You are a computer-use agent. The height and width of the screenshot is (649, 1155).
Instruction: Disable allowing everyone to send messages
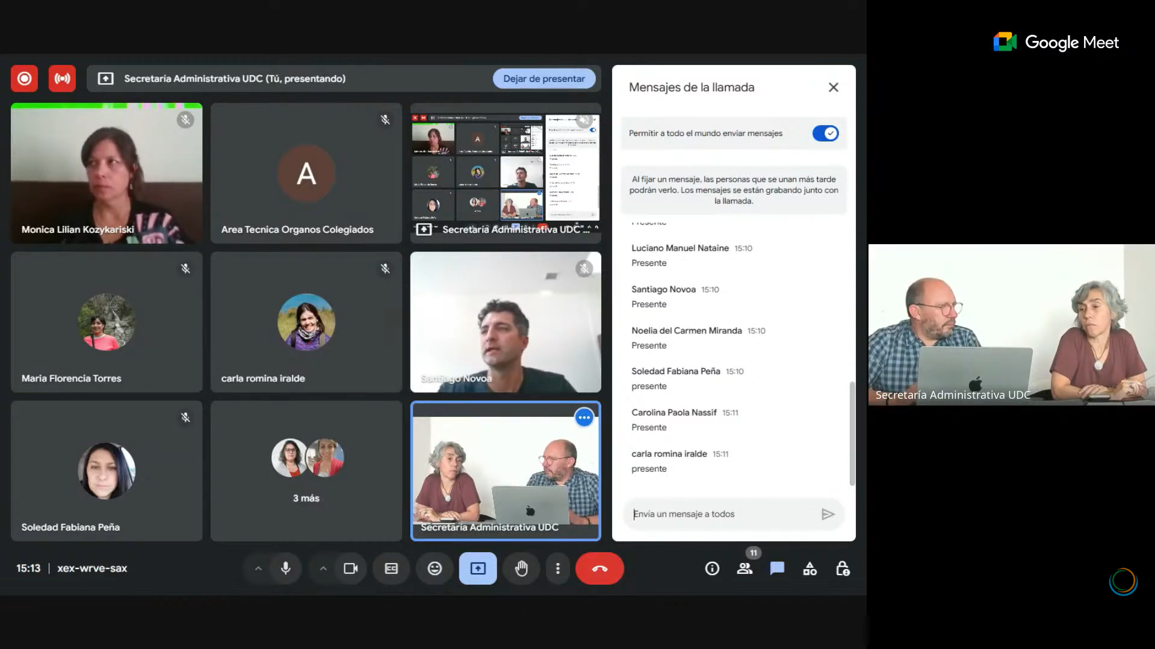click(x=825, y=134)
